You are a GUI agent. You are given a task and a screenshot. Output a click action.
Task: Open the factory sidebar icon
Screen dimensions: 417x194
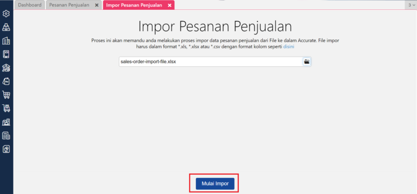point(6,122)
